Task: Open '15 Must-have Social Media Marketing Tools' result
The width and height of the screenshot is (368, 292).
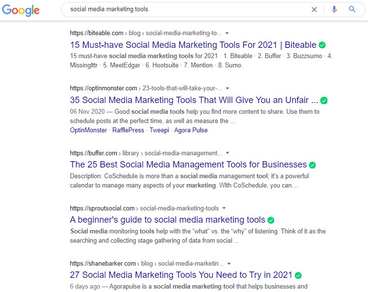Action: click(x=193, y=45)
